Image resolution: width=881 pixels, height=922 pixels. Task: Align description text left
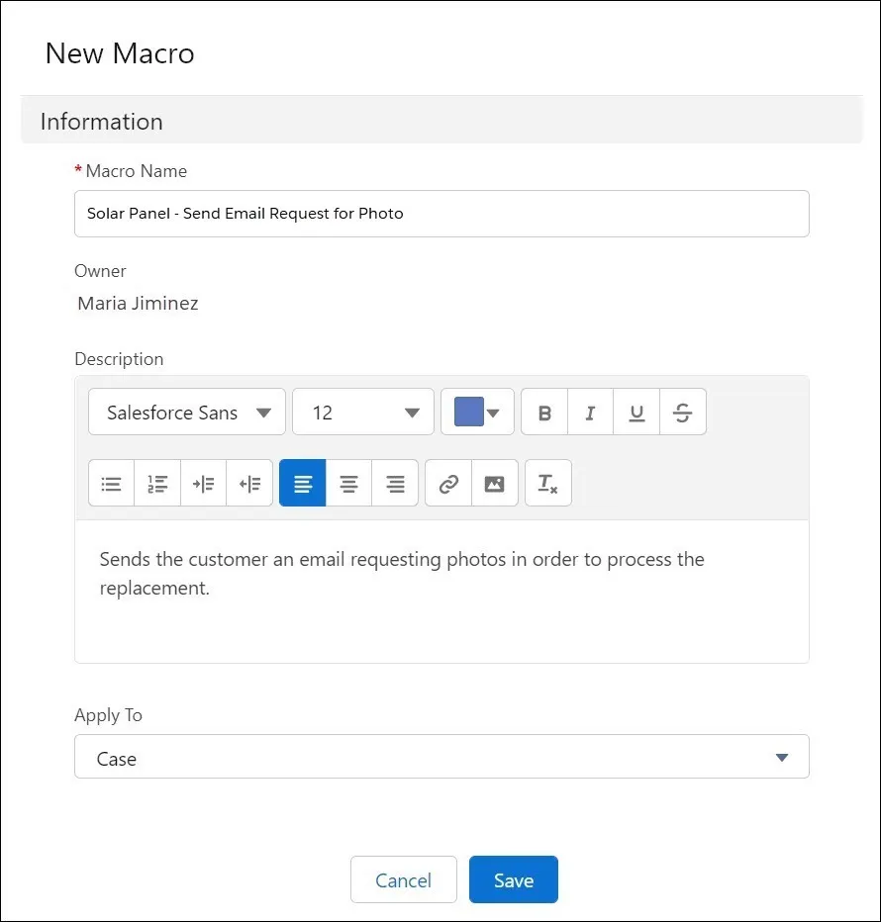tap(303, 484)
